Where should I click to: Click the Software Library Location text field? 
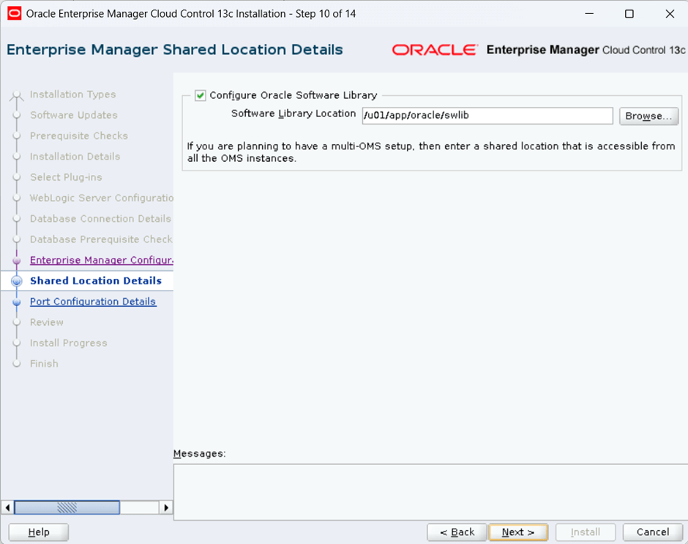[487, 116]
